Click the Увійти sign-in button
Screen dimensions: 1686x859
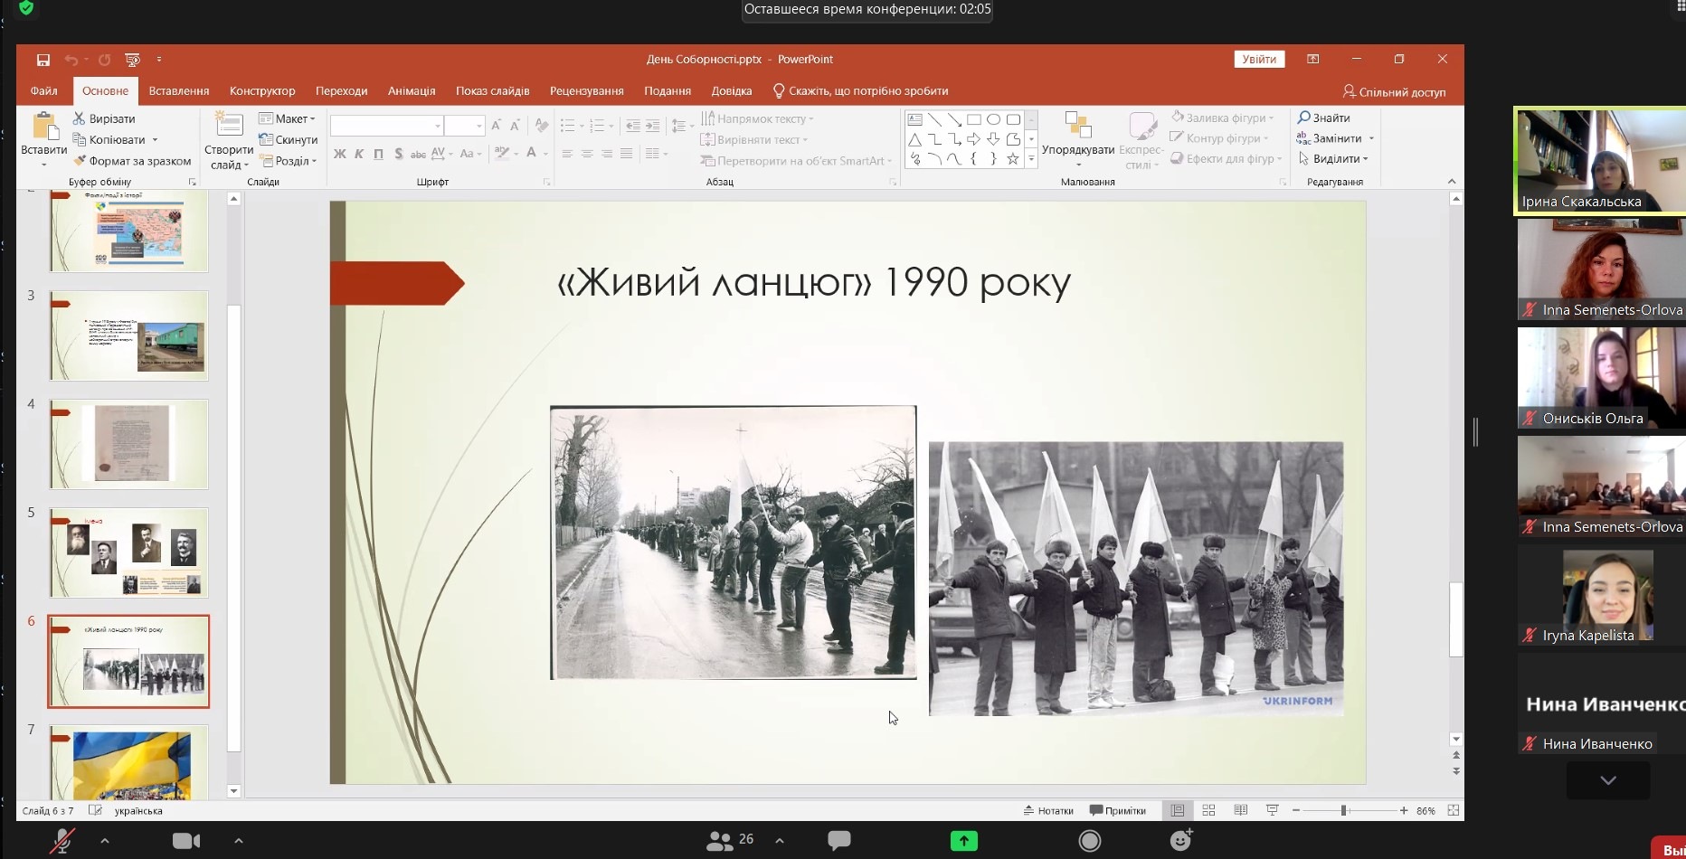point(1258,60)
